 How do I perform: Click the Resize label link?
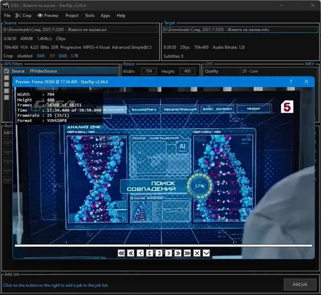point(129,64)
